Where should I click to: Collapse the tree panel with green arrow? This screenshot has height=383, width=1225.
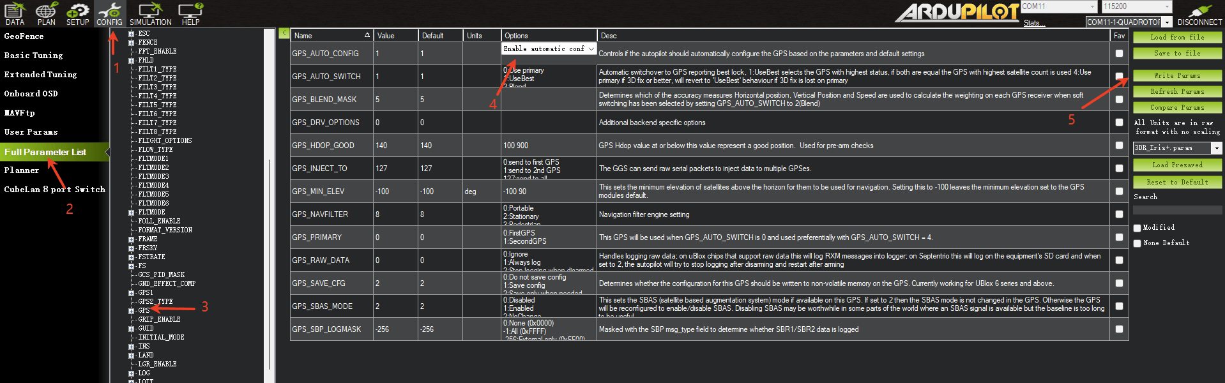tap(284, 33)
